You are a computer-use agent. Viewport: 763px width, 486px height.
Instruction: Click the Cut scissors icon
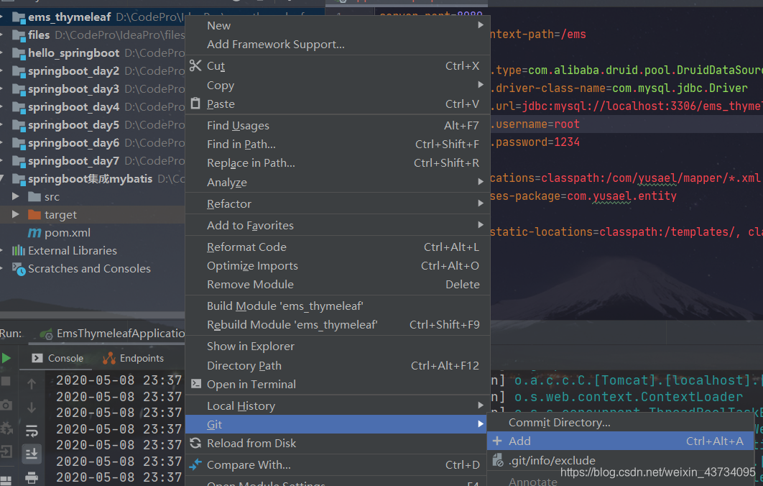click(195, 65)
